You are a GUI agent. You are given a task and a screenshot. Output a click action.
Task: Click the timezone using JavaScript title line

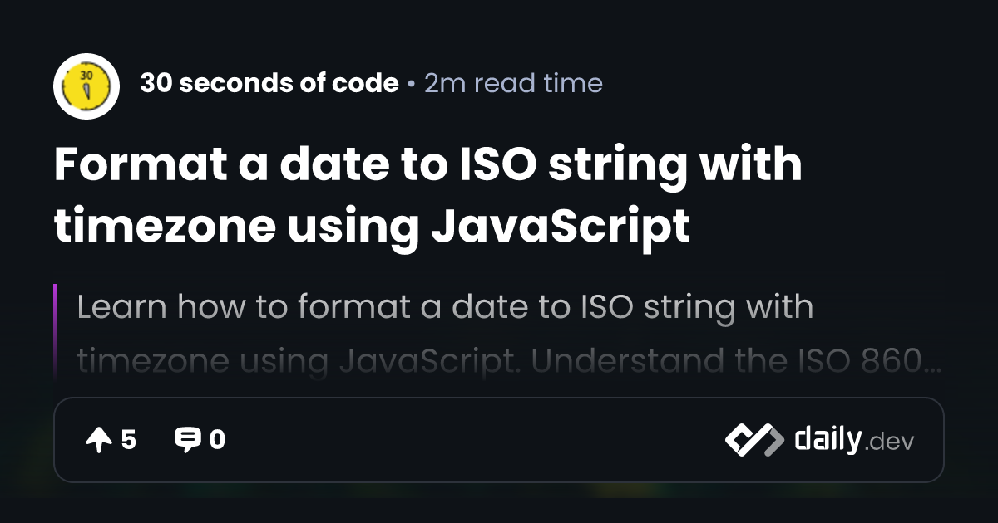(x=372, y=227)
